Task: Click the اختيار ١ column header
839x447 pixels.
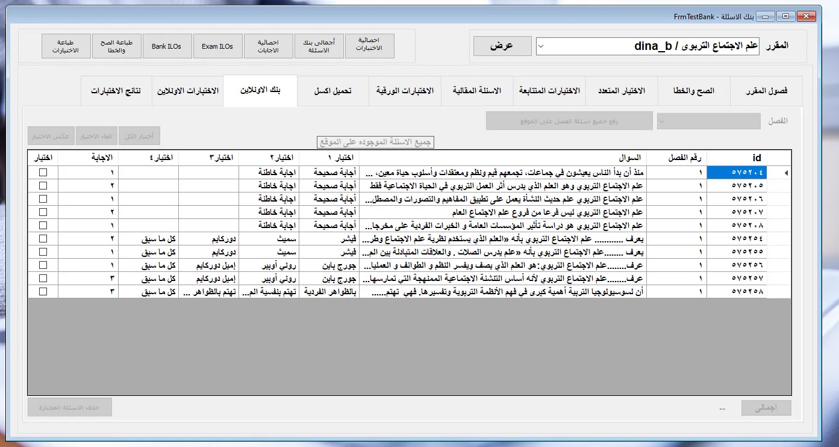Action: (329, 158)
